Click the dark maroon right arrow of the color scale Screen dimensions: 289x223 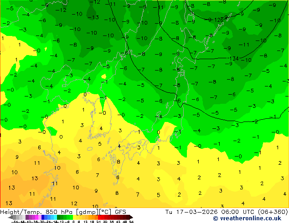click(x=131, y=218)
